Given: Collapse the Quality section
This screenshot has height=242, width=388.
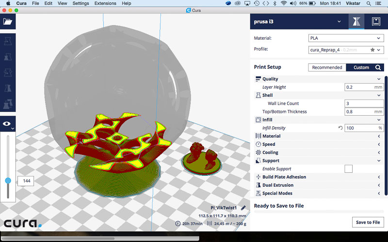Looking at the screenshot, I should point(379,79).
